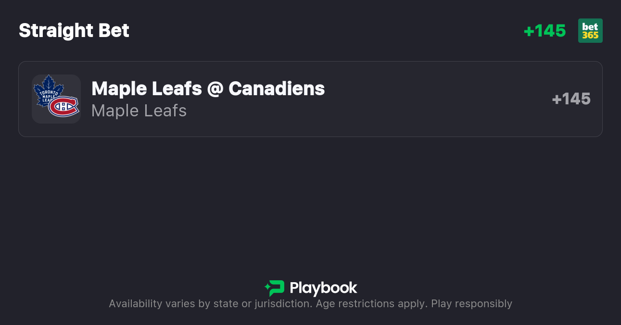Click the green +145 total odds
The width and height of the screenshot is (621, 325).
click(x=545, y=31)
